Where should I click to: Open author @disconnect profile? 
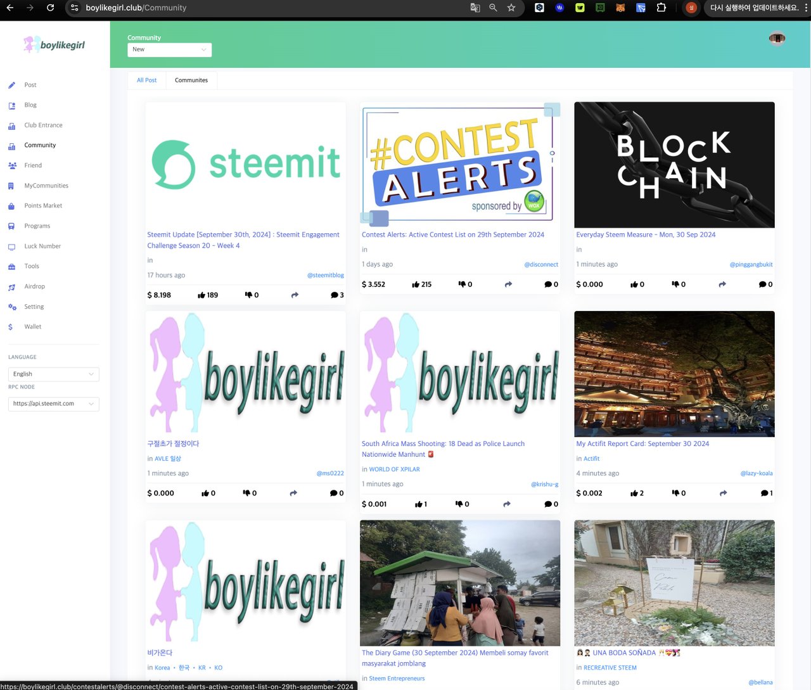541,264
